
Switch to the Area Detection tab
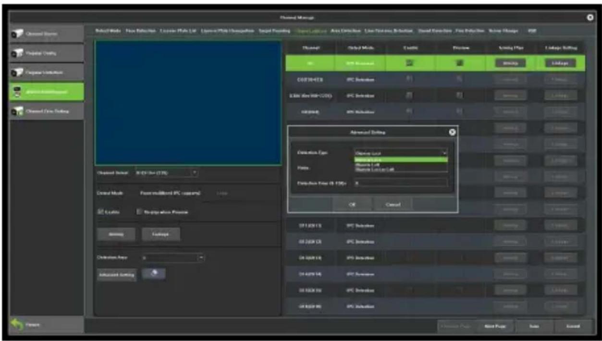pyautogui.click(x=346, y=31)
